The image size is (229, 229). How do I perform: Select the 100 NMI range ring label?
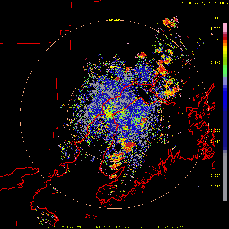[114, 20]
